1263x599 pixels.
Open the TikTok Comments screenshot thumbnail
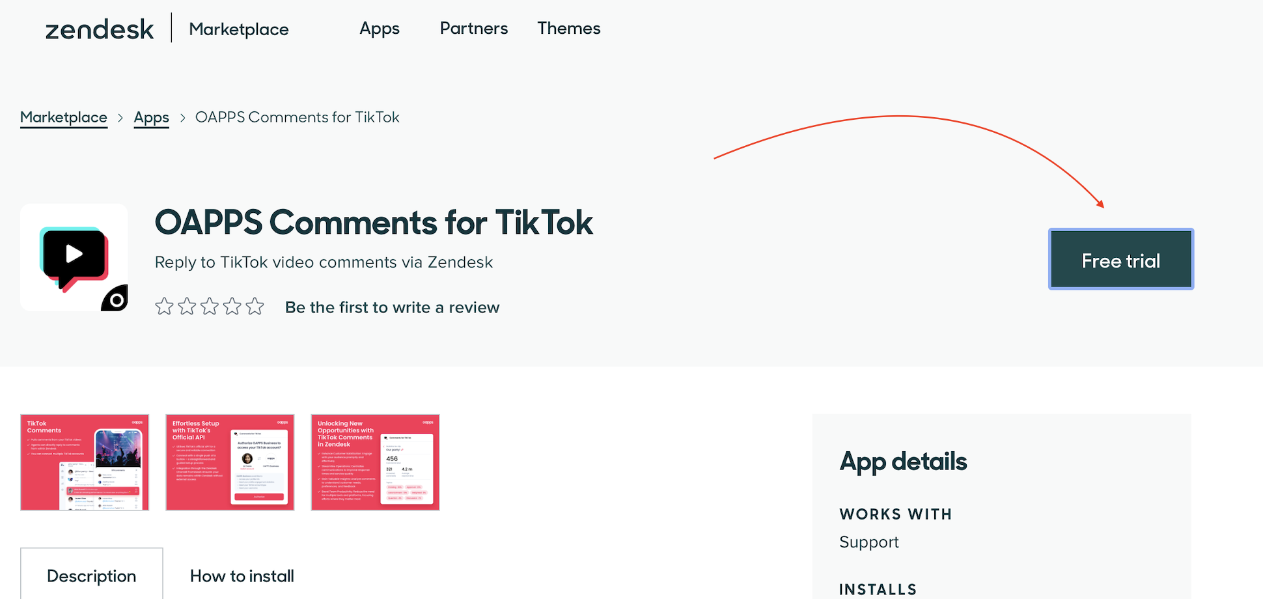tap(84, 462)
